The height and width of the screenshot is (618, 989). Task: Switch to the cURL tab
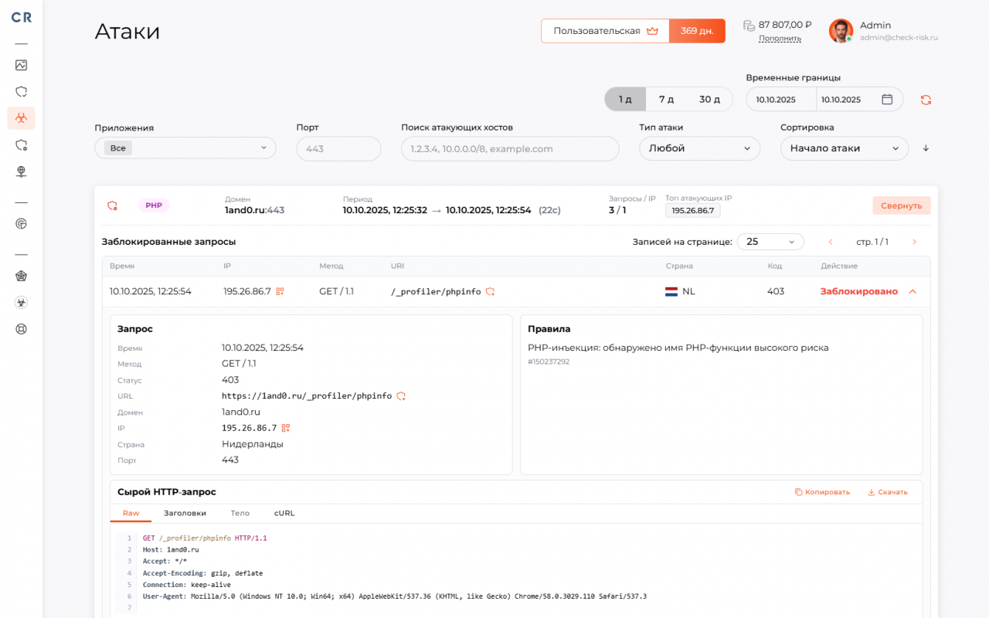point(284,513)
